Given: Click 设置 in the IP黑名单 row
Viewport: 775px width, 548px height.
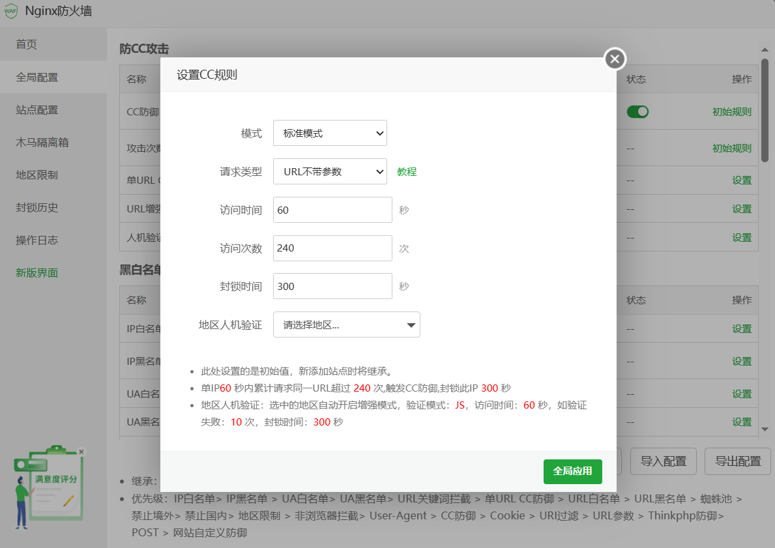Looking at the screenshot, I should pos(741,361).
